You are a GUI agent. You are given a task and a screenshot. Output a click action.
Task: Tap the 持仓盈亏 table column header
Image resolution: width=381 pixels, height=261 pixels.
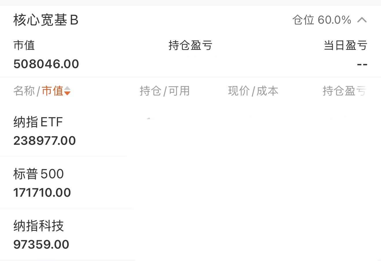(x=344, y=91)
